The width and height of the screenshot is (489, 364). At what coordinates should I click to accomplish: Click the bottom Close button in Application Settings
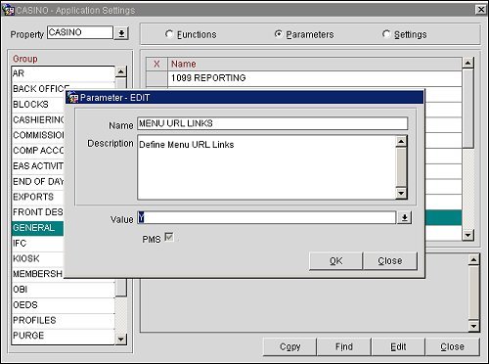453,346
